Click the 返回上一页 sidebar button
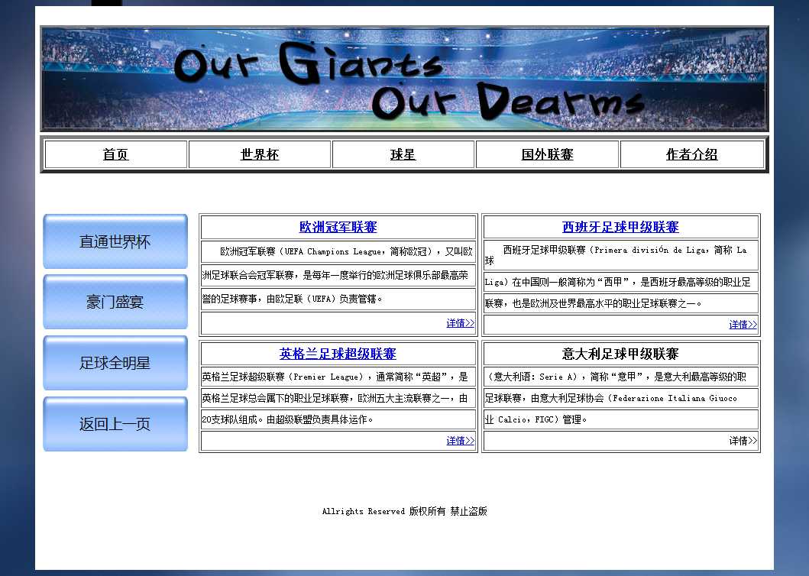This screenshot has width=809, height=576. 115,424
